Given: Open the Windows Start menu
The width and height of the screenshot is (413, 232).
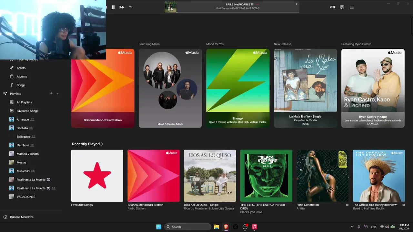Looking at the screenshot, I should [159, 227].
